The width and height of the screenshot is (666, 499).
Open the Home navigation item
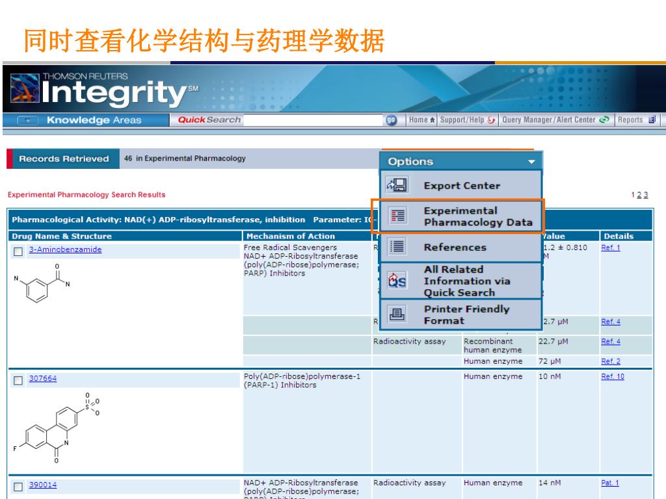click(x=421, y=120)
